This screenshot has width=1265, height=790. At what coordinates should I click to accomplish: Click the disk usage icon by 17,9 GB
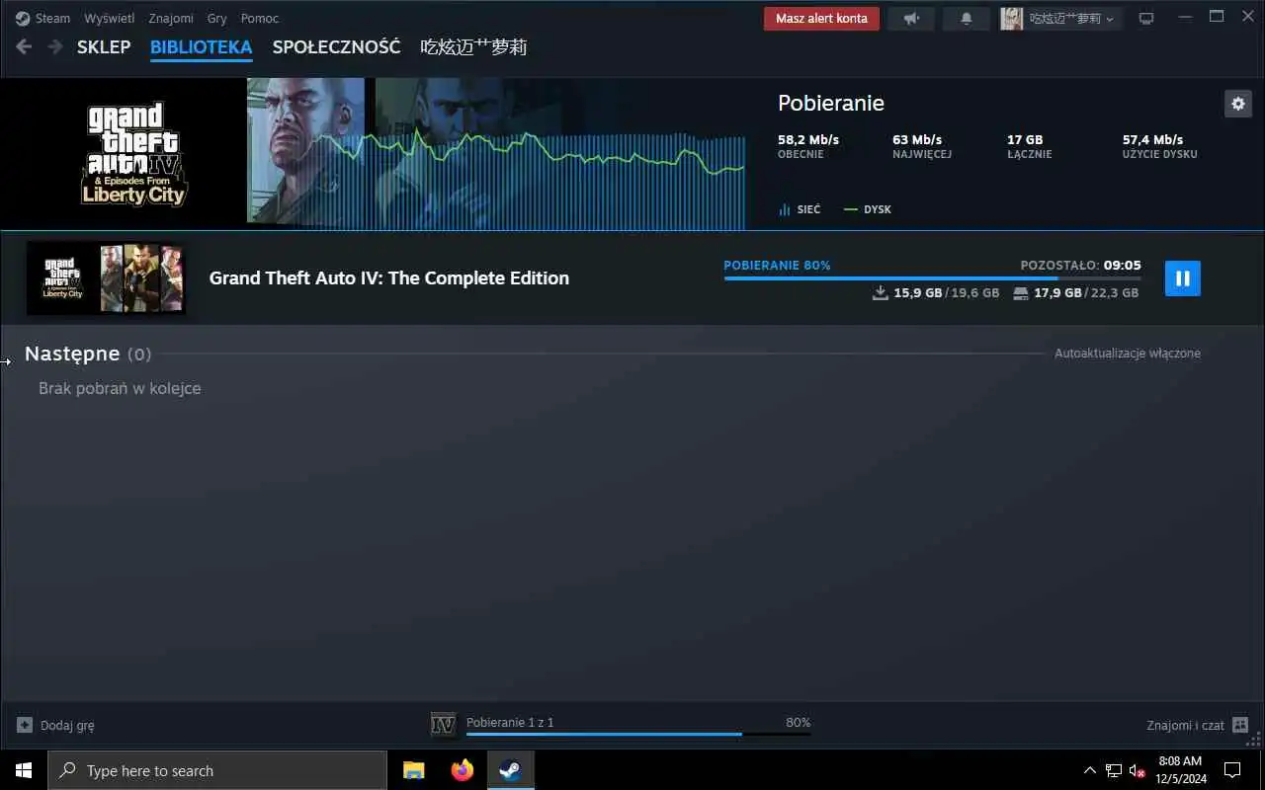[x=1021, y=293]
